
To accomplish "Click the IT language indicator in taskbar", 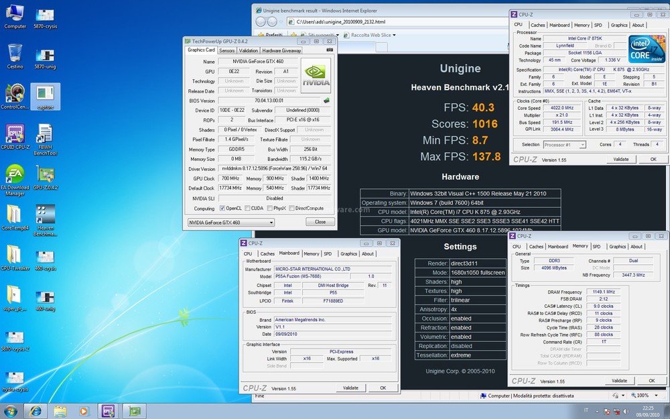I will click(586, 412).
